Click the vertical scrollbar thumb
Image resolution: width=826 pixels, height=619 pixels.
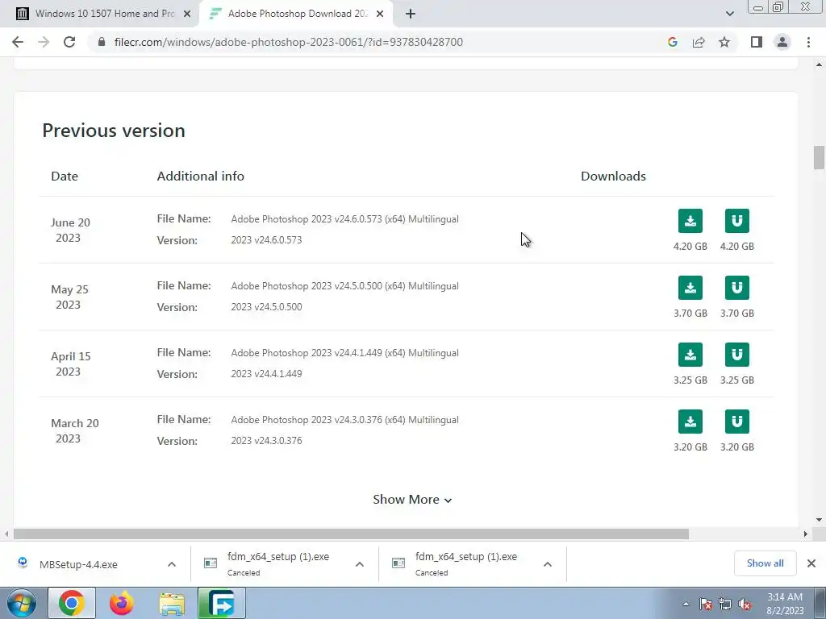point(819,157)
